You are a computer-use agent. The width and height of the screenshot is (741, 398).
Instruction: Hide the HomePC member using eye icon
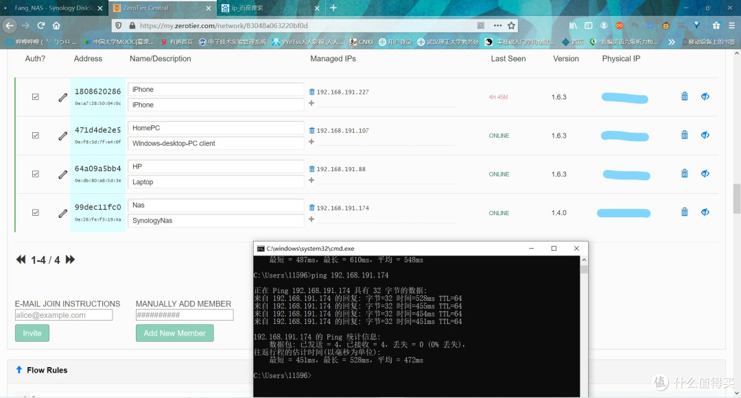point(705,135)
